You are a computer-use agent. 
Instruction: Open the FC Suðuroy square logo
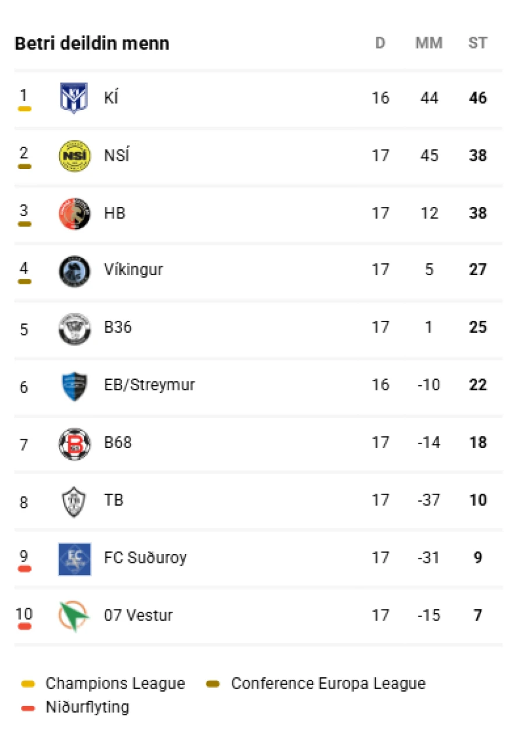coord(75,559)
